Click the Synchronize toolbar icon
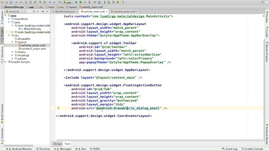The width and height of the screenshot is (269, 151). click(x=11, y=2)
